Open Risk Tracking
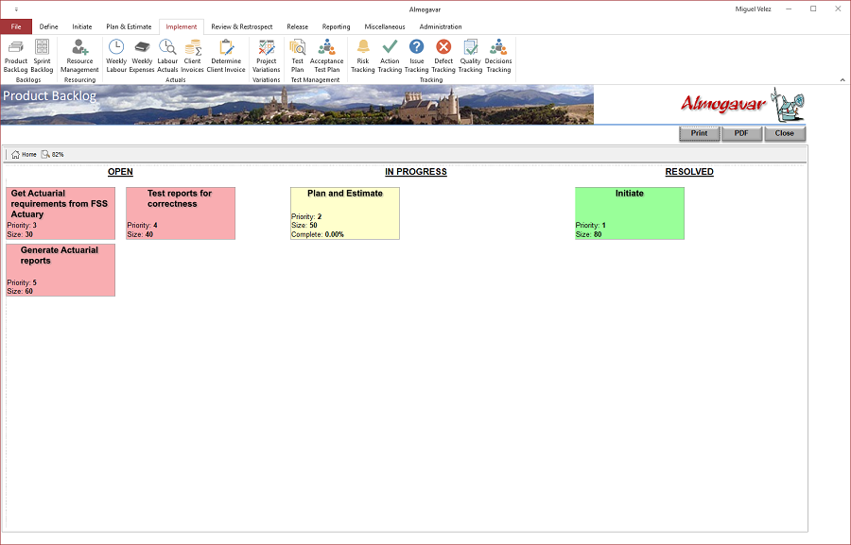 point(362,56)
